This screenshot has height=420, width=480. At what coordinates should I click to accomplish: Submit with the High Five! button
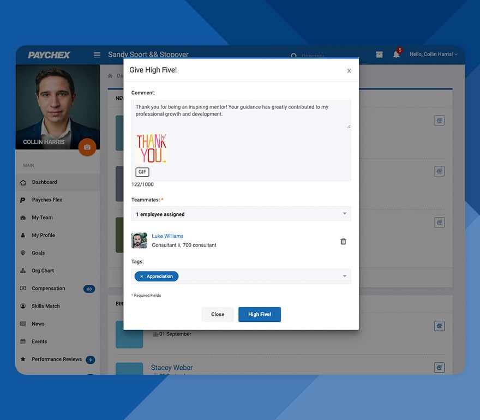click(259, 314)
